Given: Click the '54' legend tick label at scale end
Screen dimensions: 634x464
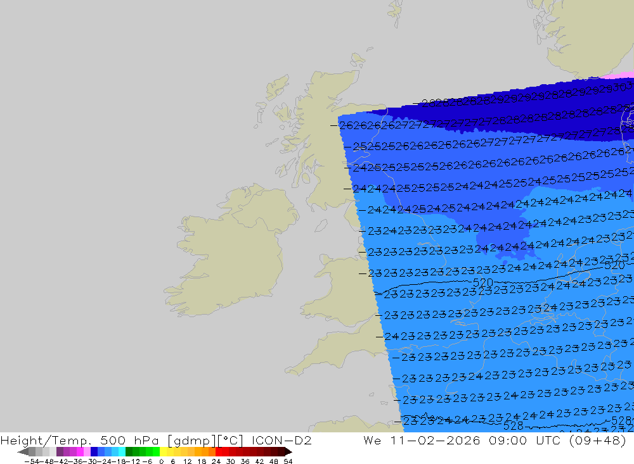Looking at the screenshot, I should (288, 461).
